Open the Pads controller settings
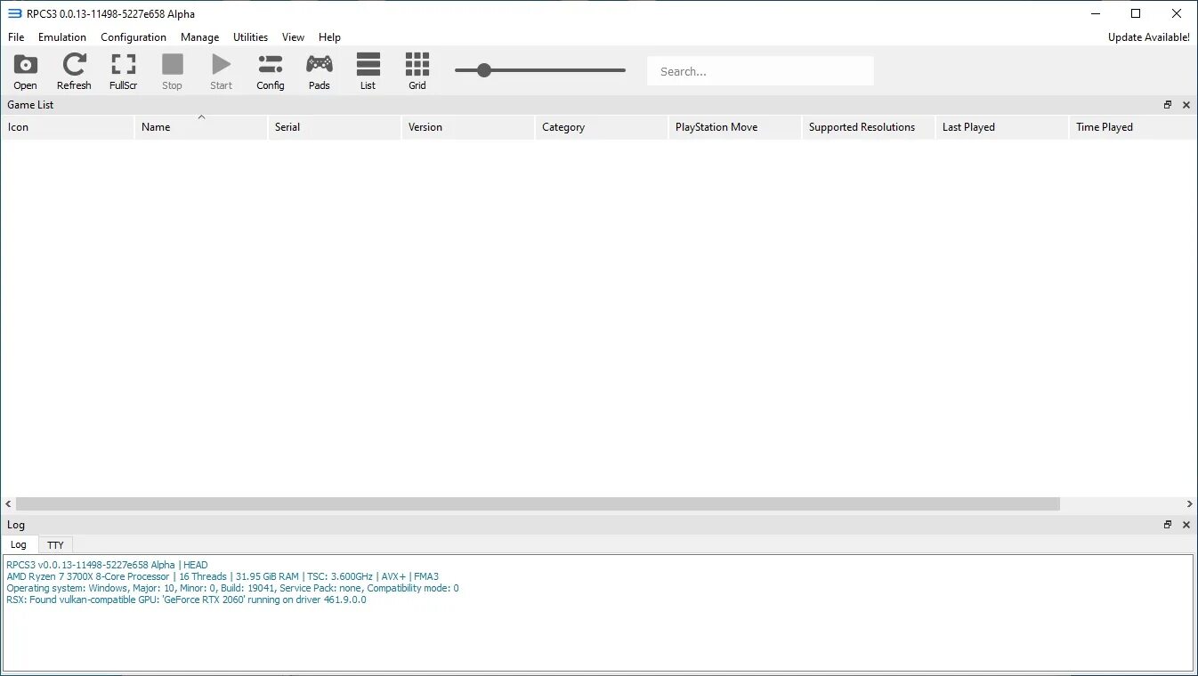The image size is (1198, 676). (x=320, y=71)
